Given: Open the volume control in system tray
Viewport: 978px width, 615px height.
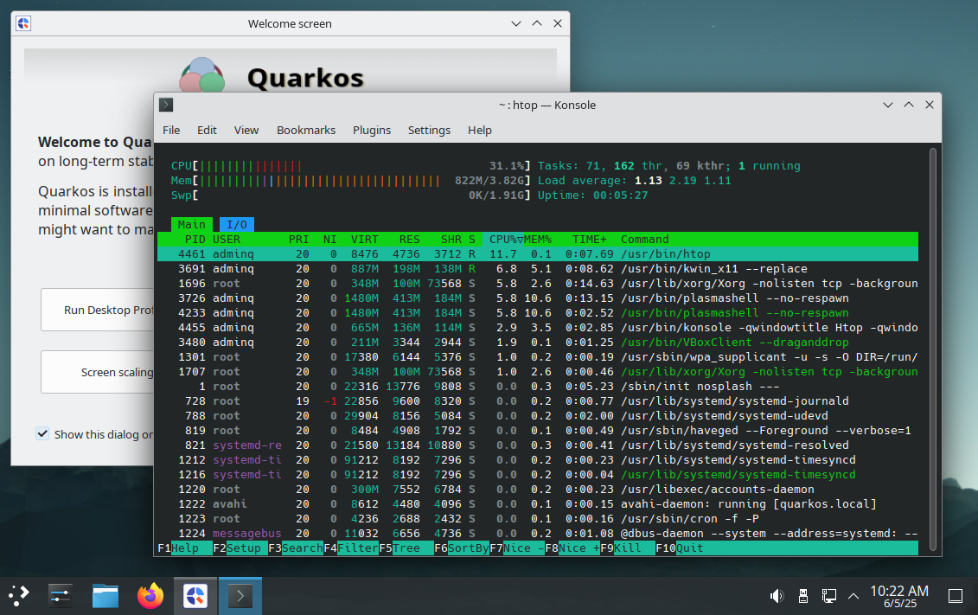Looking at the screenshot, I should pyautogui.click(x=777, y=595).
